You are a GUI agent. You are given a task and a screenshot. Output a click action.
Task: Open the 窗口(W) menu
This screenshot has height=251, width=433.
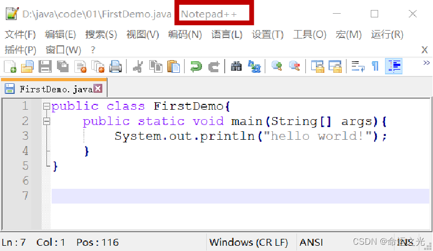(x=63, y=50)
